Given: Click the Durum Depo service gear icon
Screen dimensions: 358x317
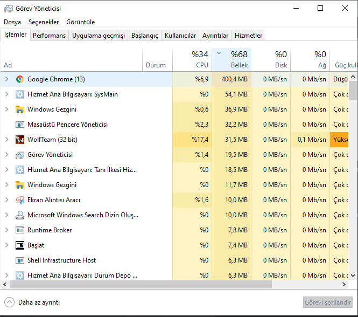Looking at the screenshot, I should pyautogui.click(x=20, y=275).
